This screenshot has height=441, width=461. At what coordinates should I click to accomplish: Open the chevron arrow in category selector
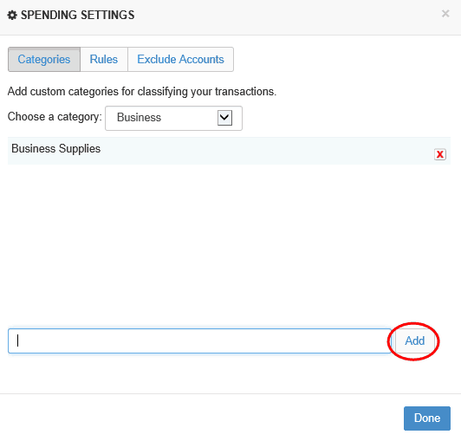[224, 118]
